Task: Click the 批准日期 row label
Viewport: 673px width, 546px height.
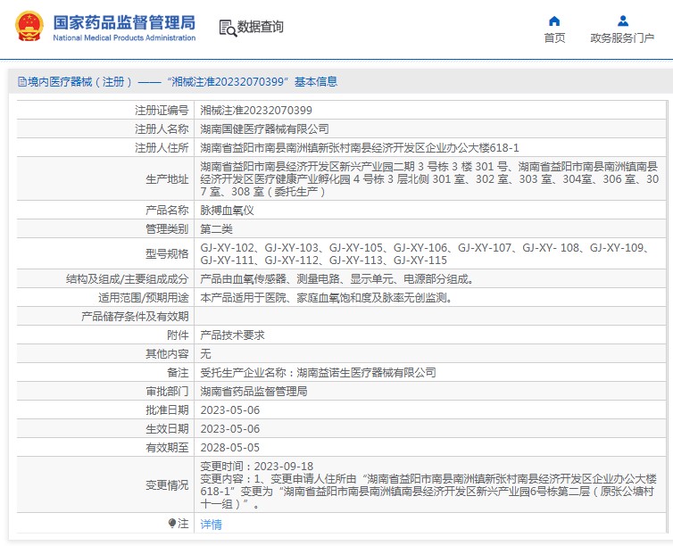Action: (x=167, y=410)
